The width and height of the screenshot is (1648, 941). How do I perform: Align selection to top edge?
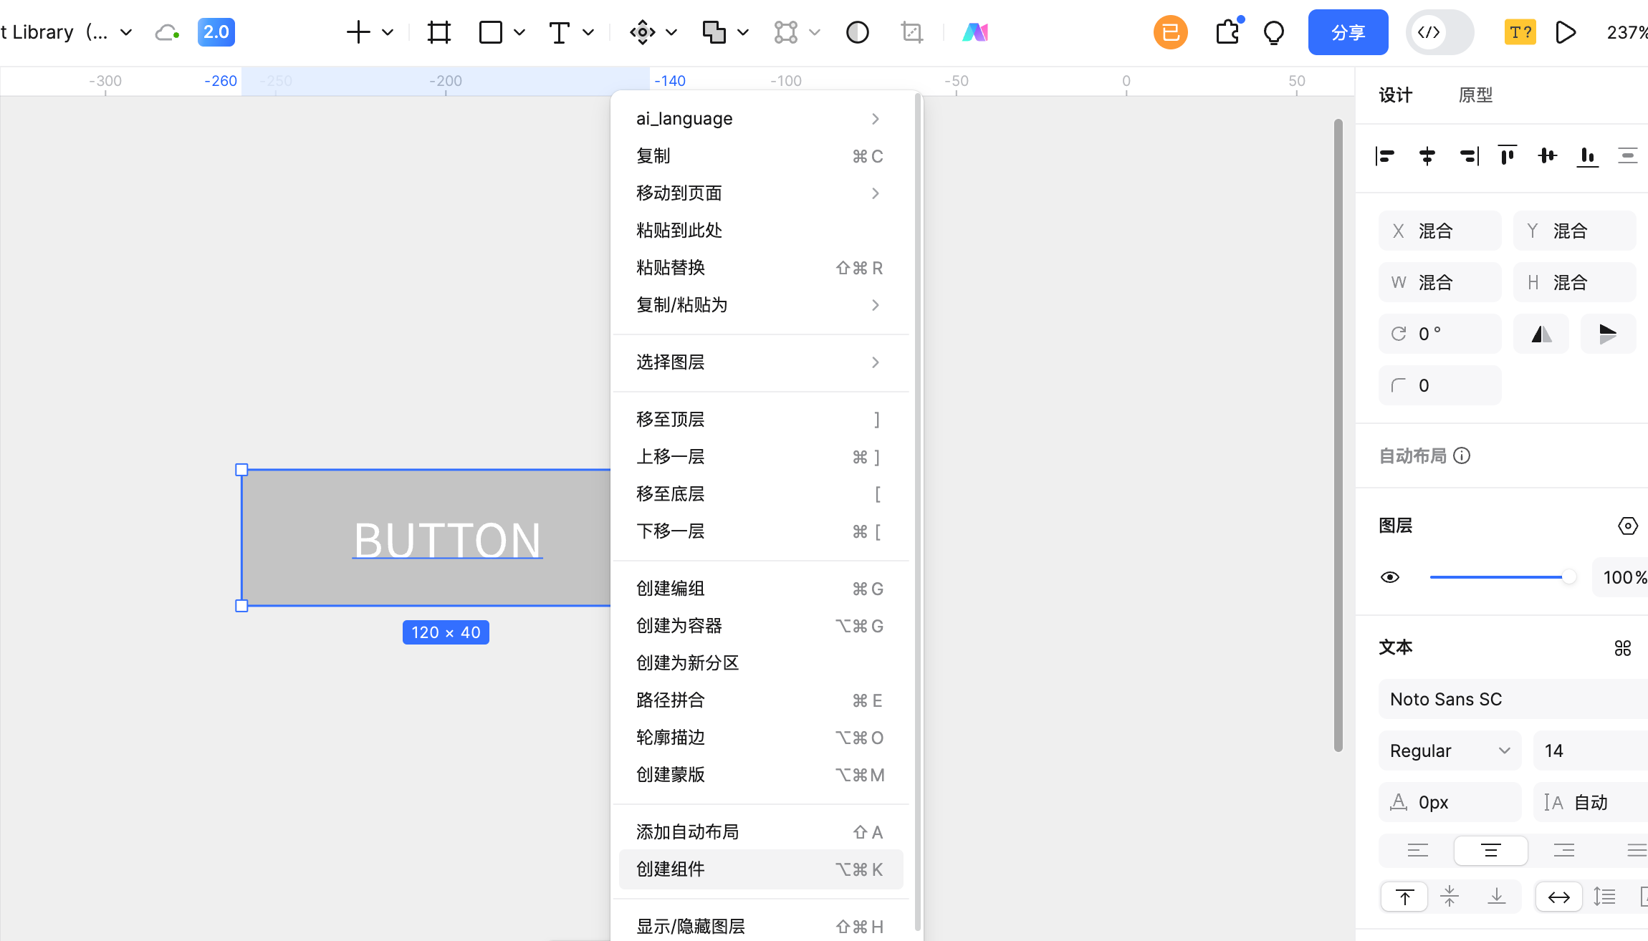tap(1508, 155)
